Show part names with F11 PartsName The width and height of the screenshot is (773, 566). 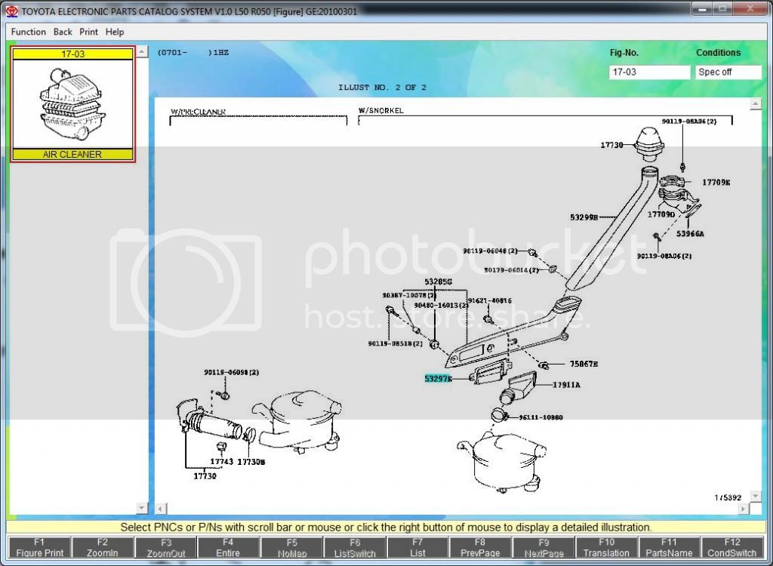[x=669, y=547]
